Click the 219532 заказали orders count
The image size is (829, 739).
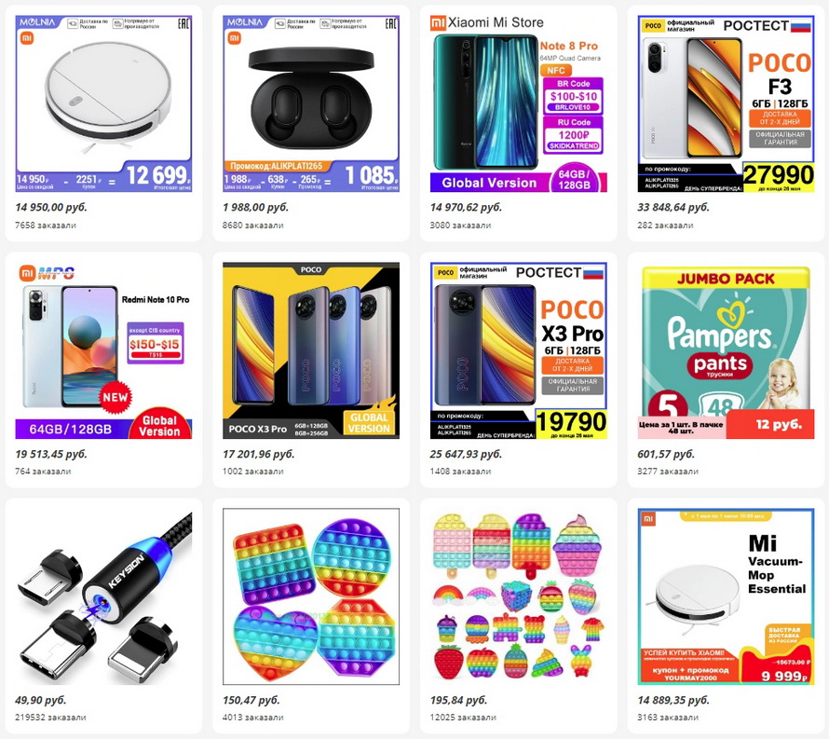click(x=50, y=718)
